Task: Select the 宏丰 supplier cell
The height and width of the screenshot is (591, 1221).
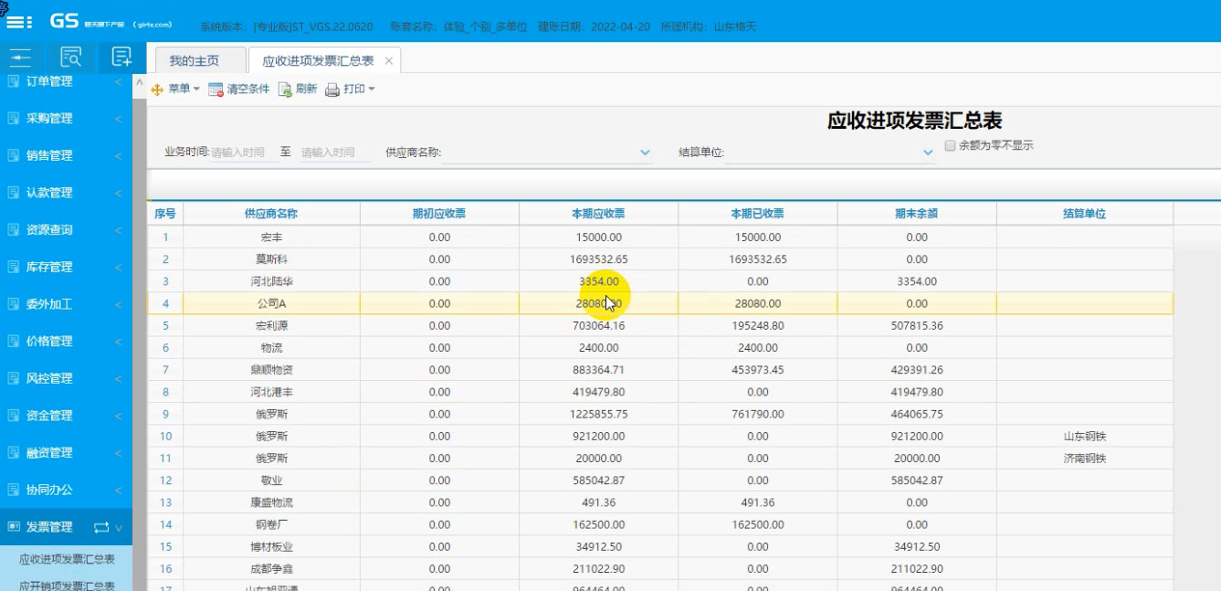Action: [271, 237]
